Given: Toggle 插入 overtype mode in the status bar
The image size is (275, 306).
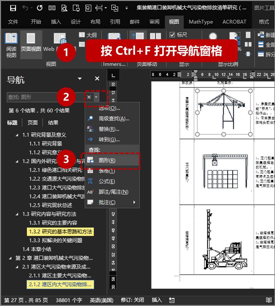Looking at the screenshot, I should pos(157,300).
